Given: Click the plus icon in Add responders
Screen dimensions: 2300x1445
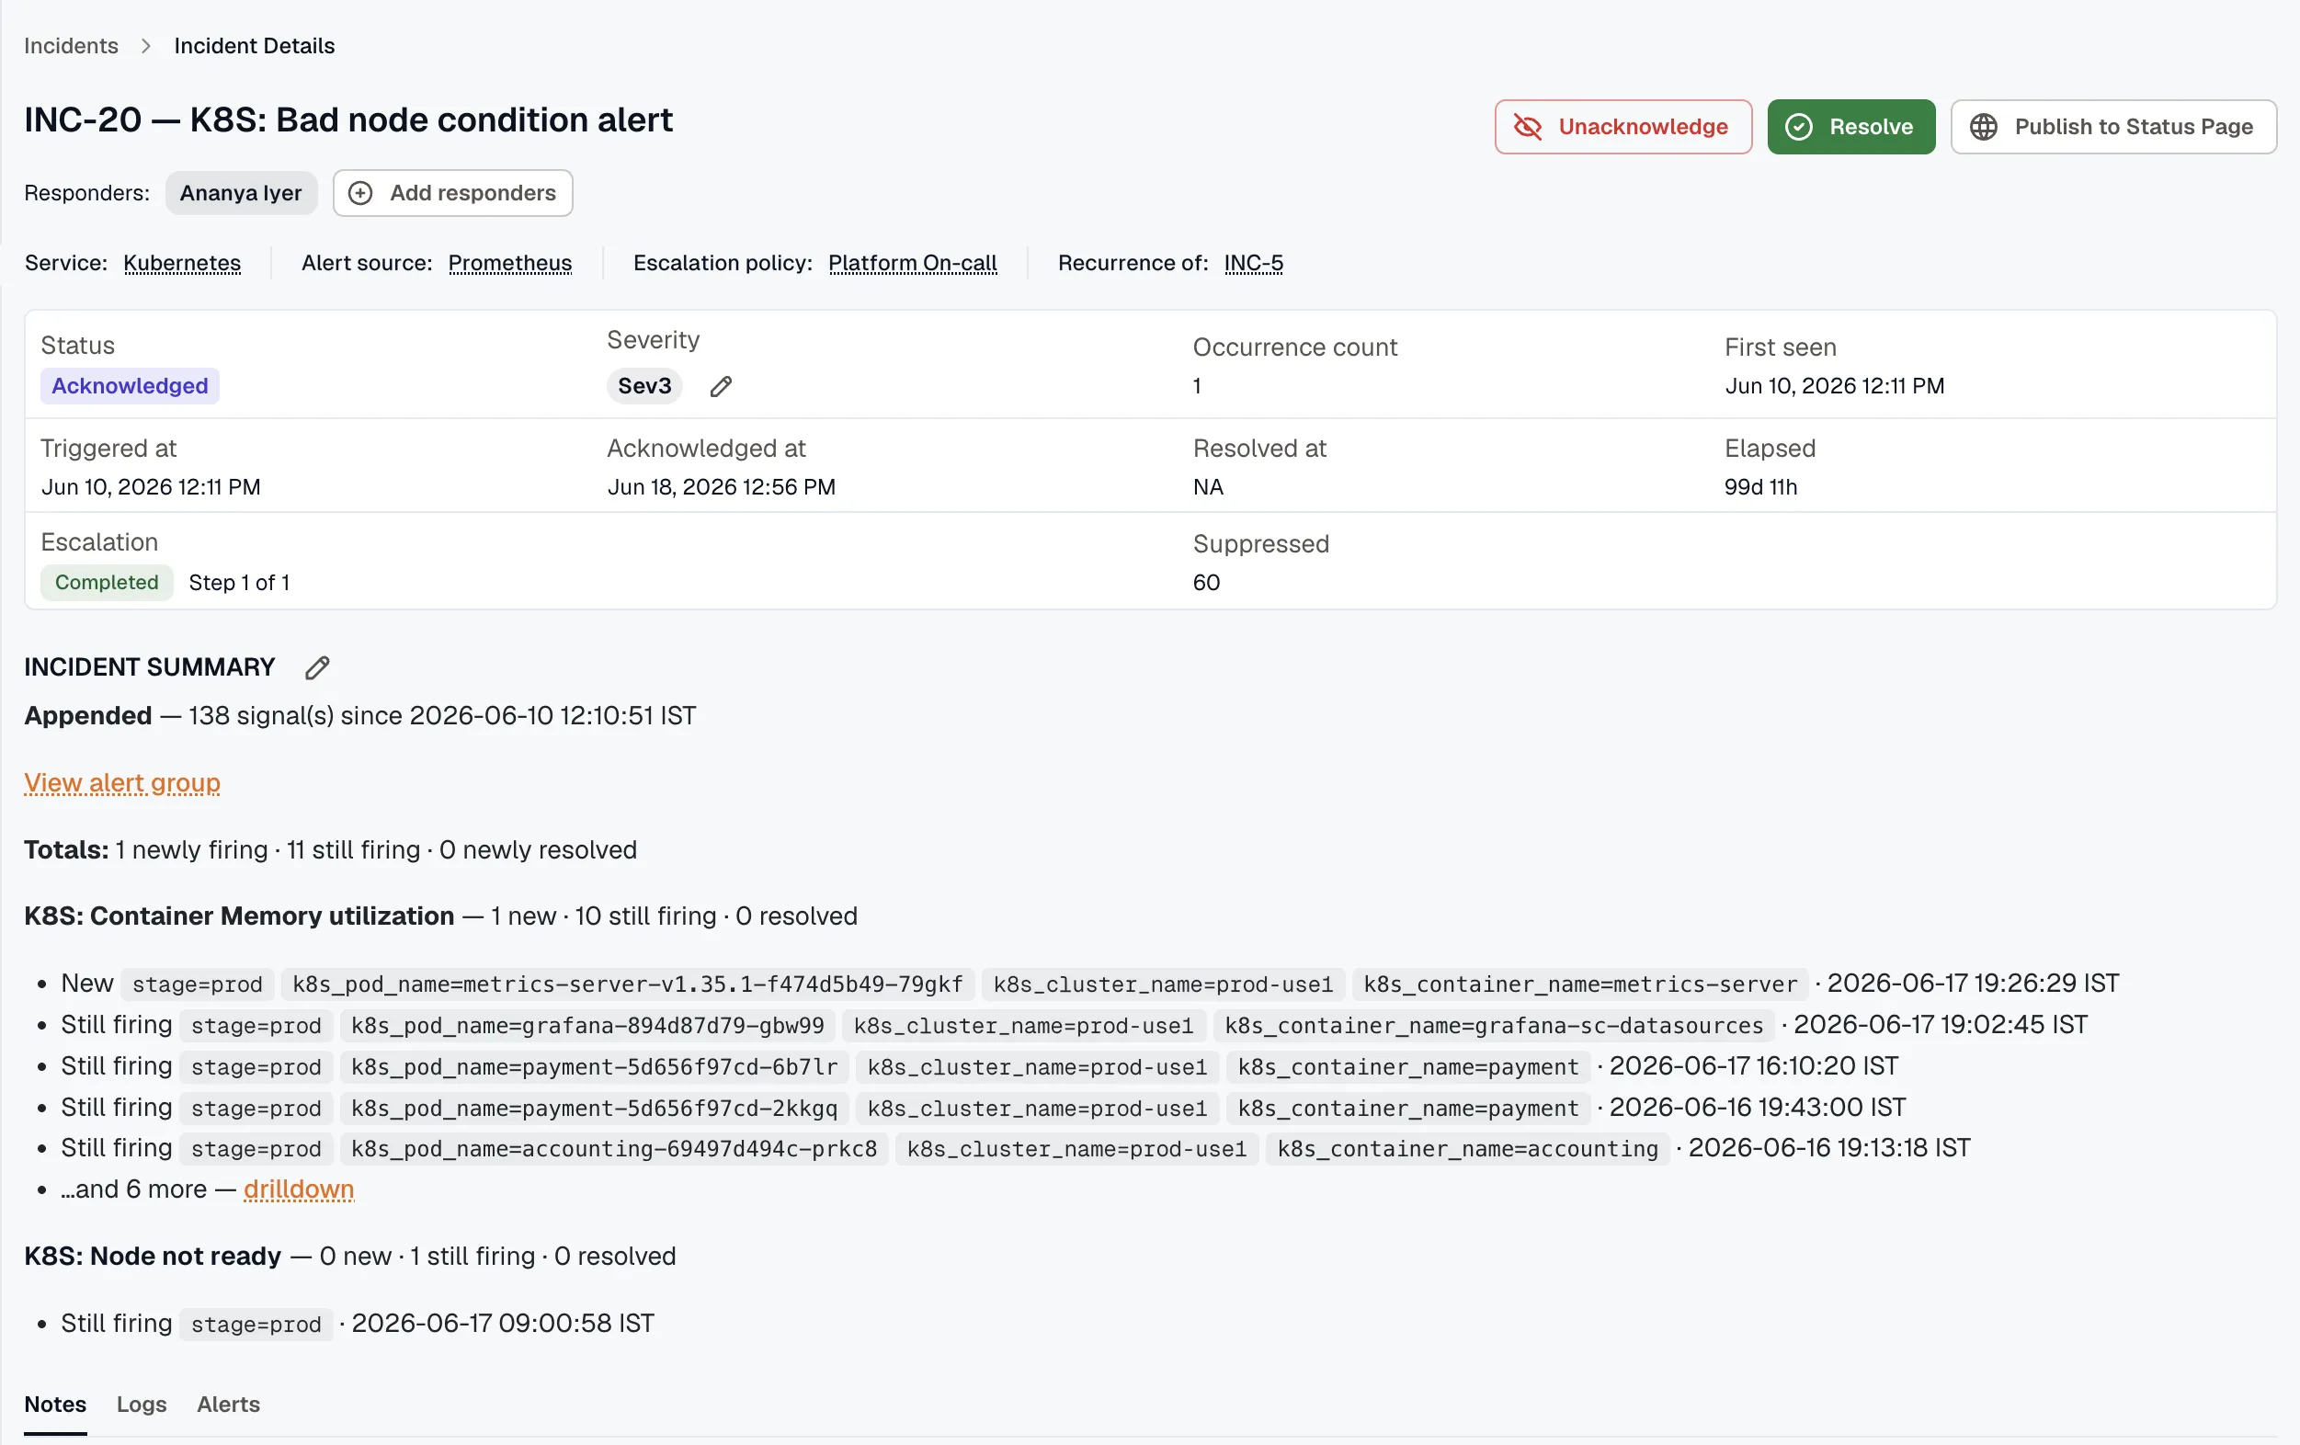Looking at the screenshot, I should tap(360, 193).
